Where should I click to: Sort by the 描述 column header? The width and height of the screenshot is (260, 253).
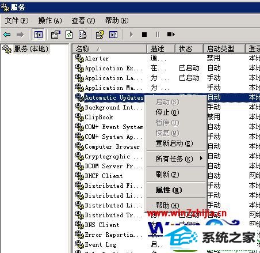161,49
